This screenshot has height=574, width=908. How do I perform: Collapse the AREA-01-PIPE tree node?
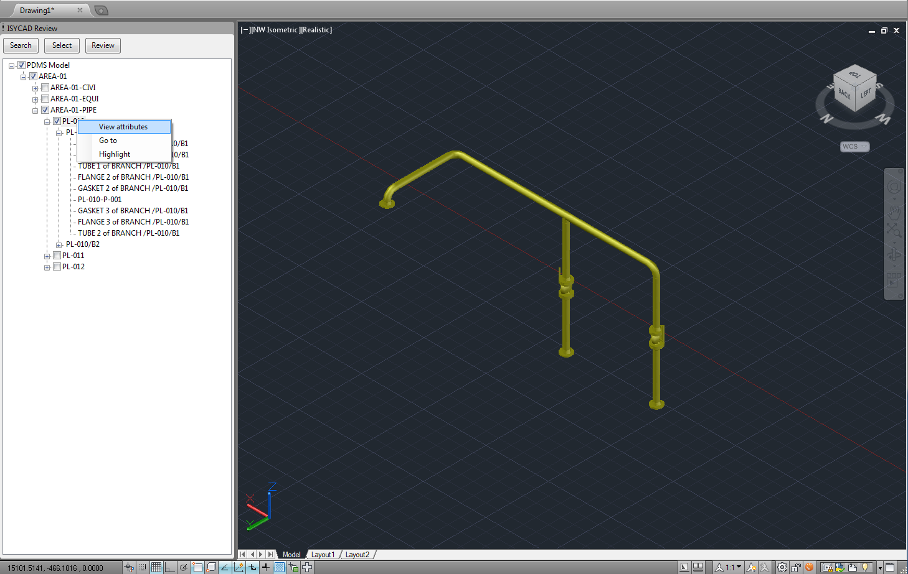pyautogui.click(x=35, y=111)
